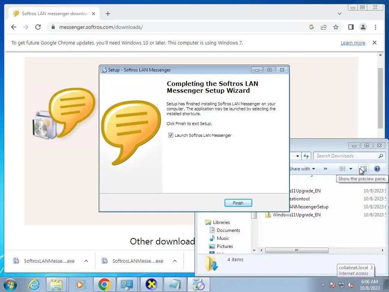Minimize the Setup wizard window
This screenshot has height=292, width=389.
tap(257, 70)
